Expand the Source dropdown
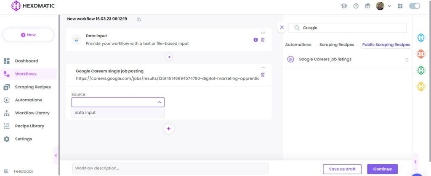The height and width of the screenshot is (176, 431). click(118, 102)
